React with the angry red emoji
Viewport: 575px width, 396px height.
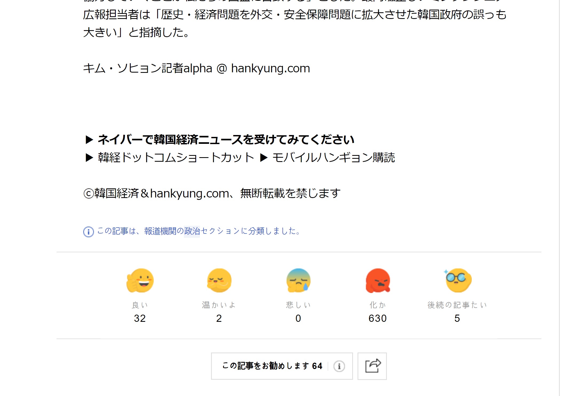pyautogui.click(x=378, y=280)
